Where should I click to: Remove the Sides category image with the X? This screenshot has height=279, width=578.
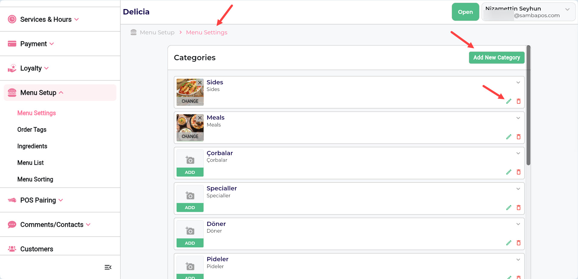pyautogui.click(x=200, y=82)
